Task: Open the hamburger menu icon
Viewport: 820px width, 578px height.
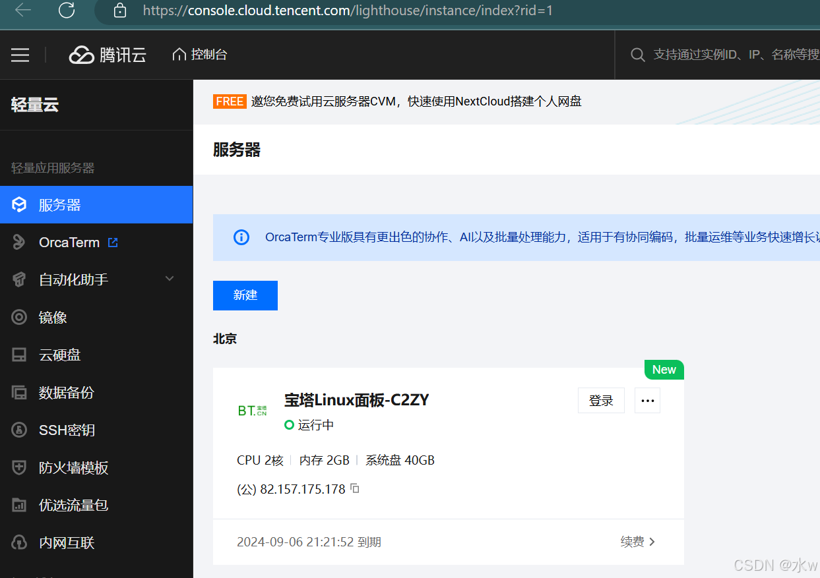Action: click(20, 55)
